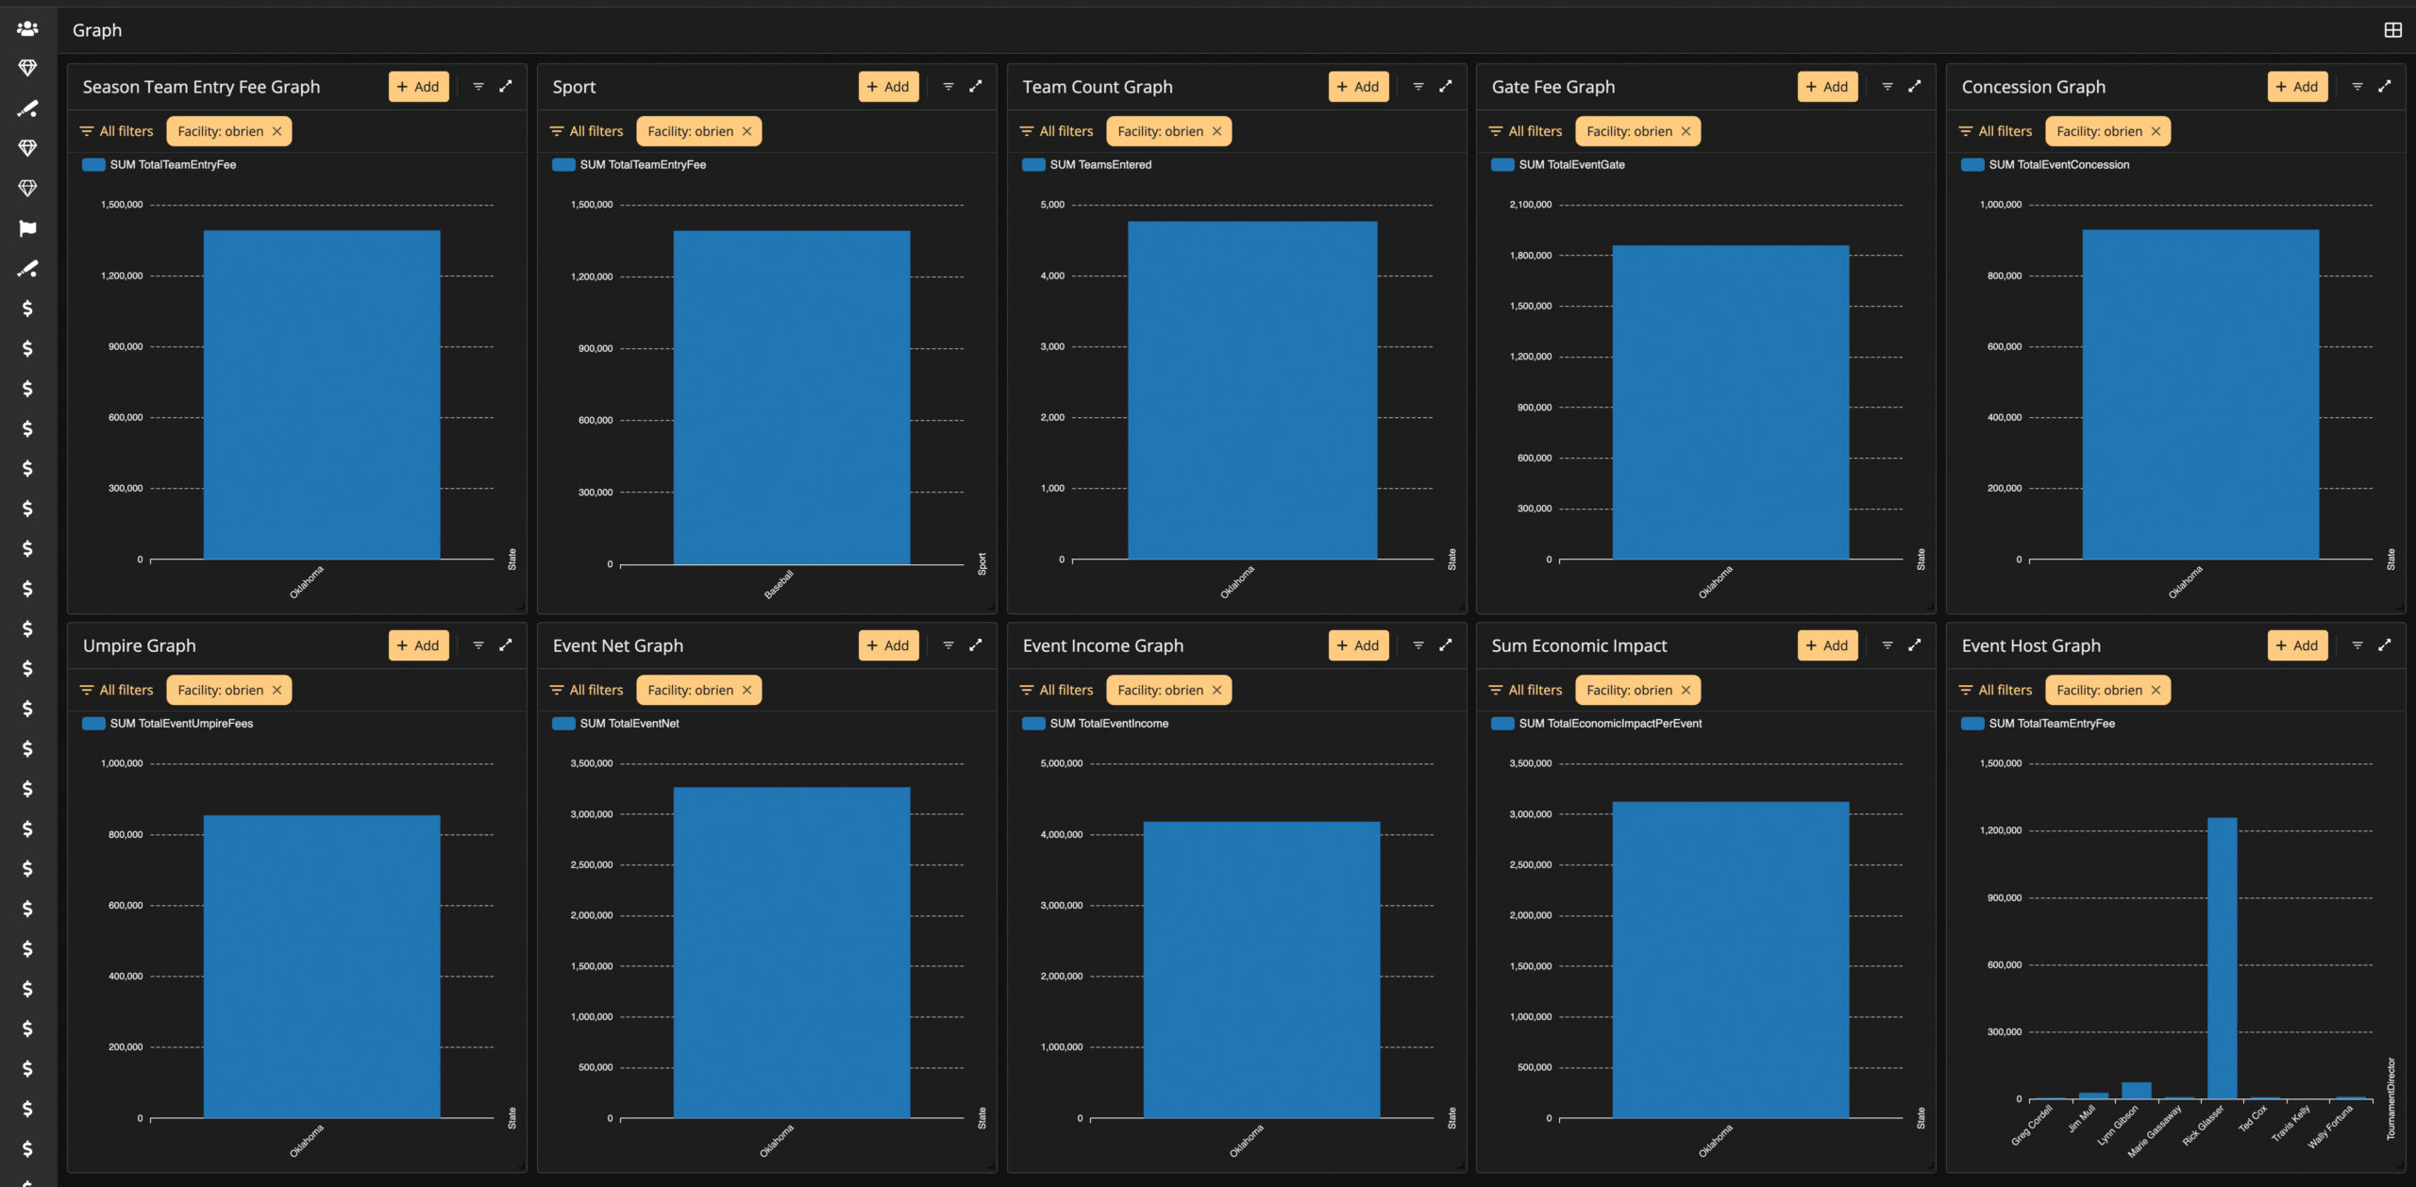Expand the Event Net Graph fullscreen
2416x1187 pixels.
click(x=976, y=645)
